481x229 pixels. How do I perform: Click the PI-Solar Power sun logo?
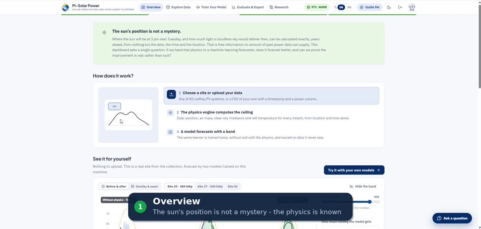(65, 7)
